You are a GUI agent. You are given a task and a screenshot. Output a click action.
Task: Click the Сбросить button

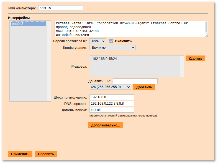point(46,154)
